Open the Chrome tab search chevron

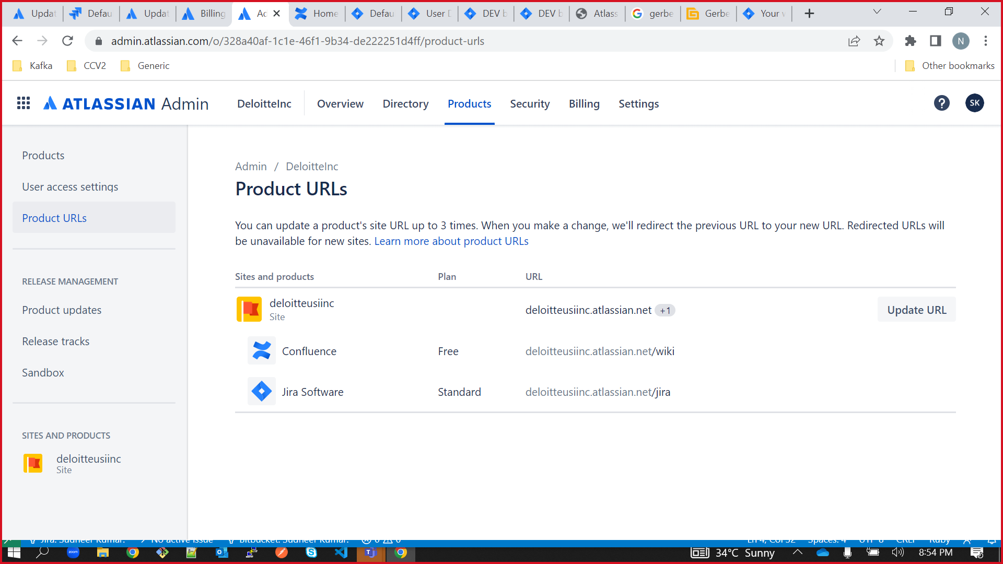877,11
